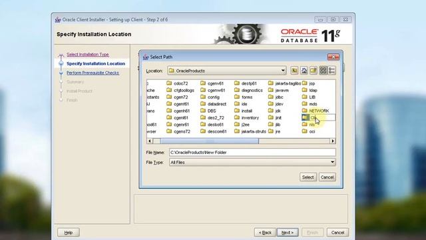The height and width of the screenshot is (240, 426).
Task: Click Specify Installation Location step
Action: (96, 63)
